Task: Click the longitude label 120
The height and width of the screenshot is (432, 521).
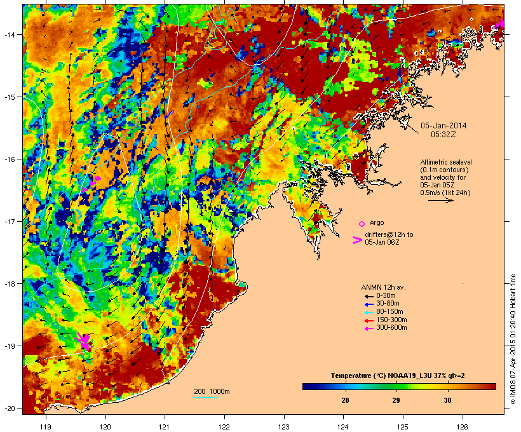Action: [105, 427]
